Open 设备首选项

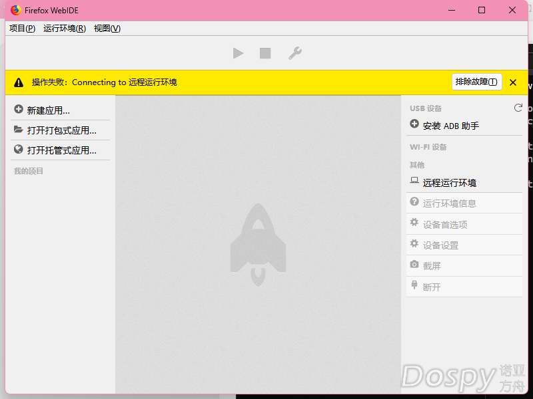point(464,224)
